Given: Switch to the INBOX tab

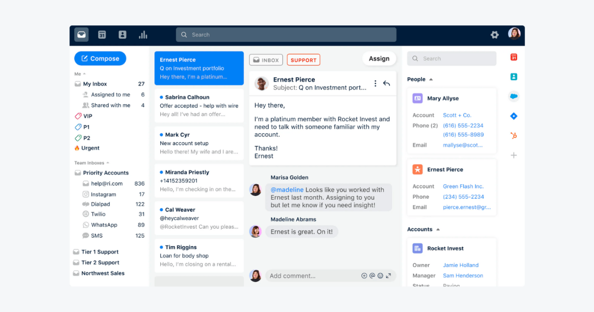Looking at the screenshot, I should pos(266,59).
